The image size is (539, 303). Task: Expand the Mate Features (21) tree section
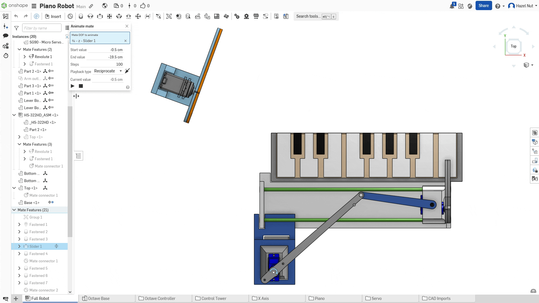[14, 210]
